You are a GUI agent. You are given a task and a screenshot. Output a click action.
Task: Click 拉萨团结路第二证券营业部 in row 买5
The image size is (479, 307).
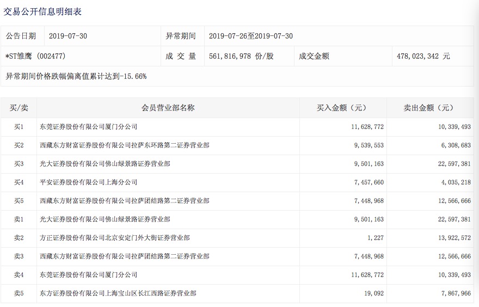click(125, 201)
